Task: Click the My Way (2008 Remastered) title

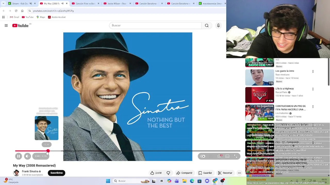Action: click(34, 165)
